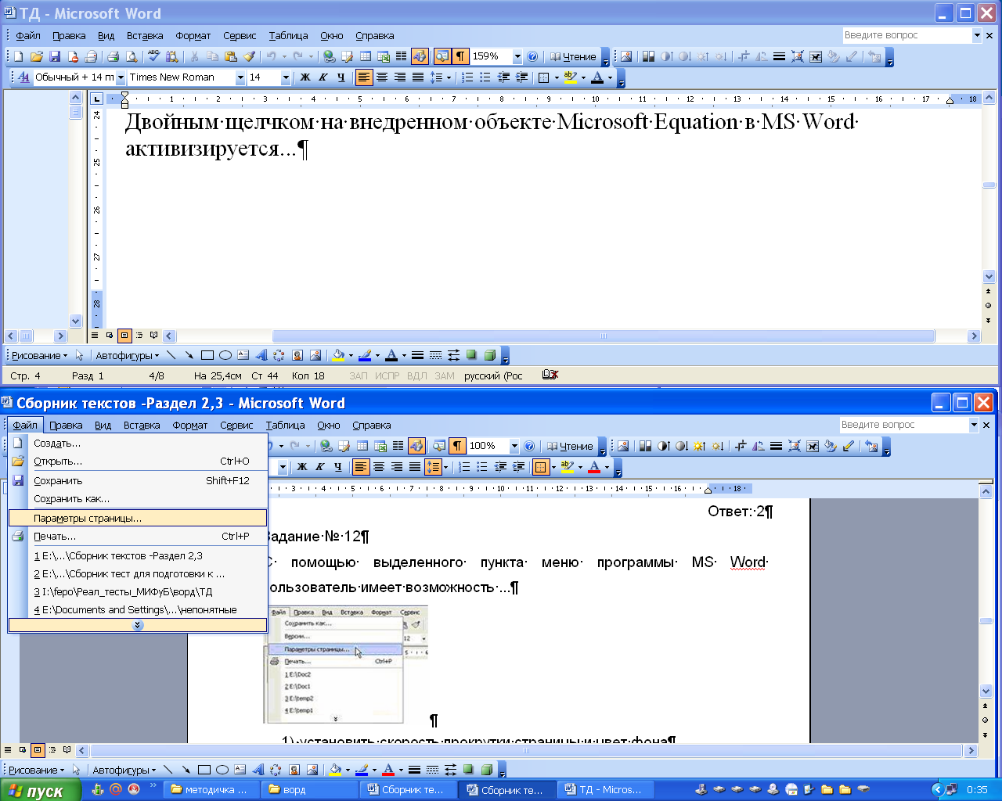Click the Введите вопрос help box in ТД window

[906, 35]
